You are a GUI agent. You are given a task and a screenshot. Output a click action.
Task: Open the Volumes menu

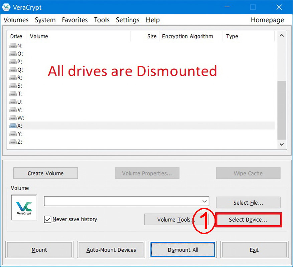(16, 20)
